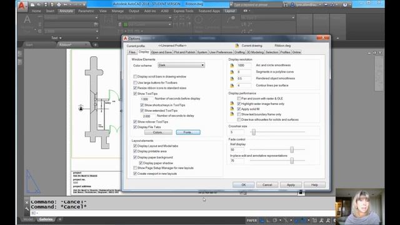This screenshot has width=400, height=225.
Task: Click OK in Options dialog
Action: click(243, 185)
